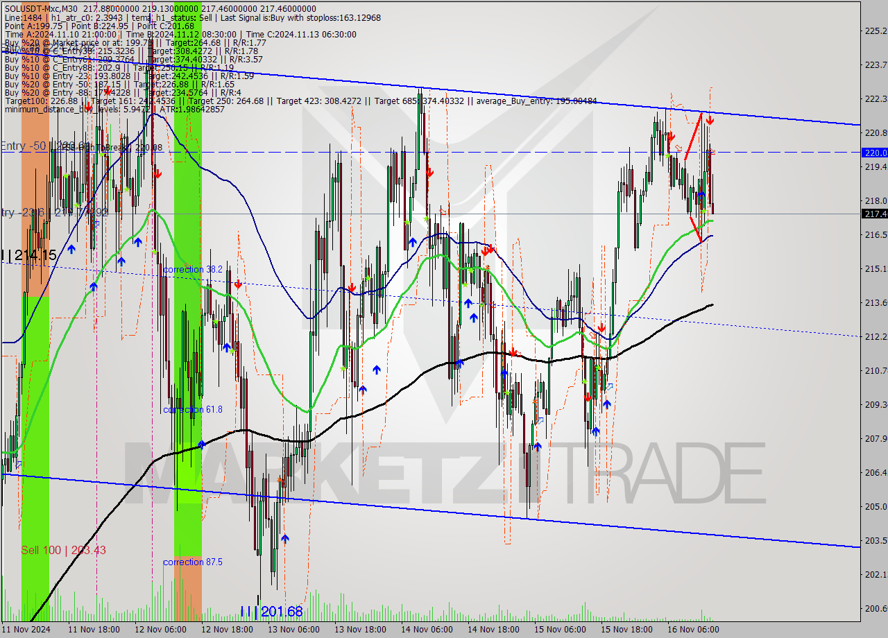
Task: Click the '12 Nov 18:00' time label
Action: tap(227, 630)
